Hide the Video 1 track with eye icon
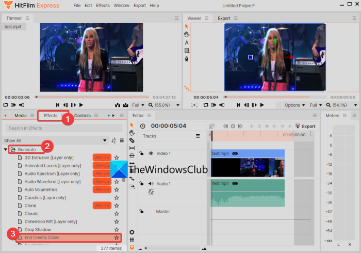Image resolution: width=361 pixels, height=253 pixels. click(x=151, y=153)
